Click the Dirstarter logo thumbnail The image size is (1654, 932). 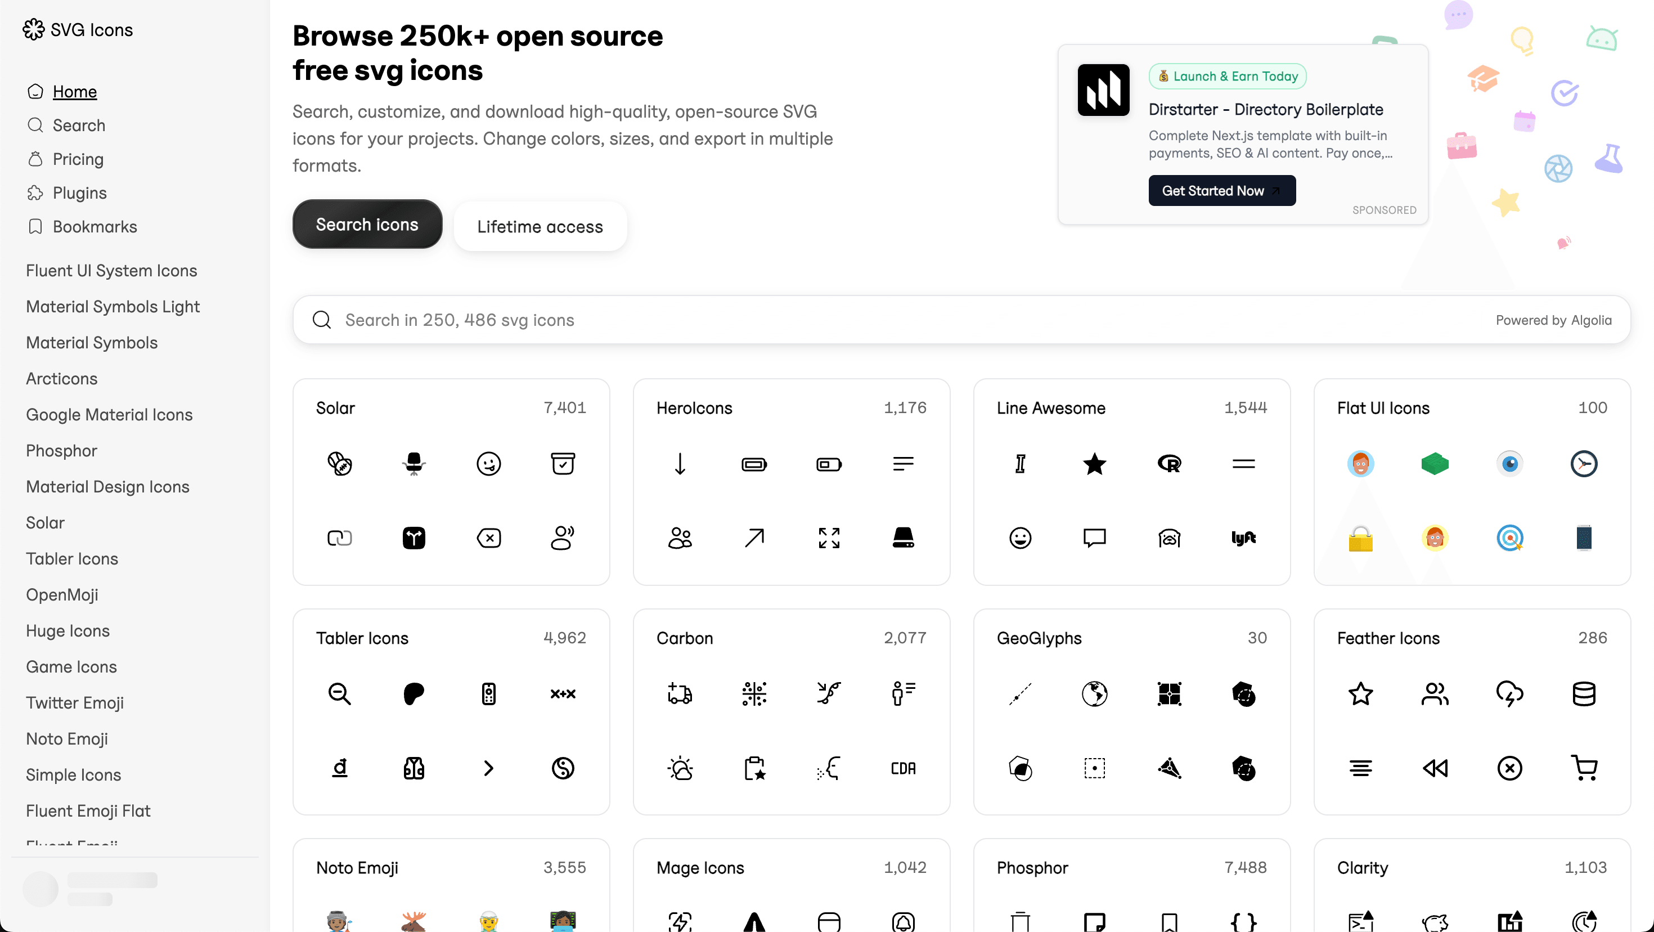point(1103,90)
